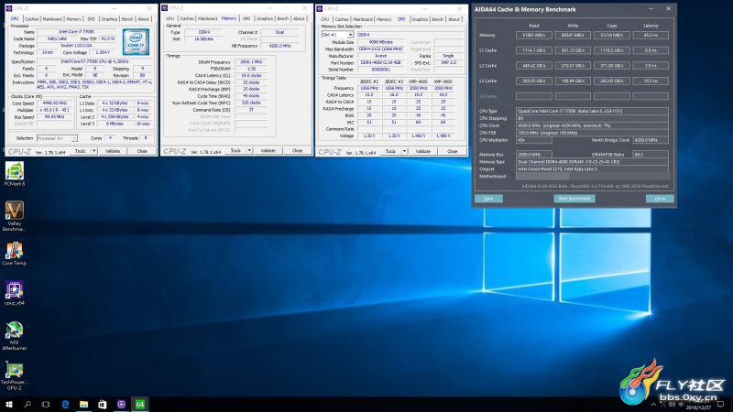Click the Part Number field in CPU-Z SPD
This screenshot has width=733, height=412.
tap(380, 62)
